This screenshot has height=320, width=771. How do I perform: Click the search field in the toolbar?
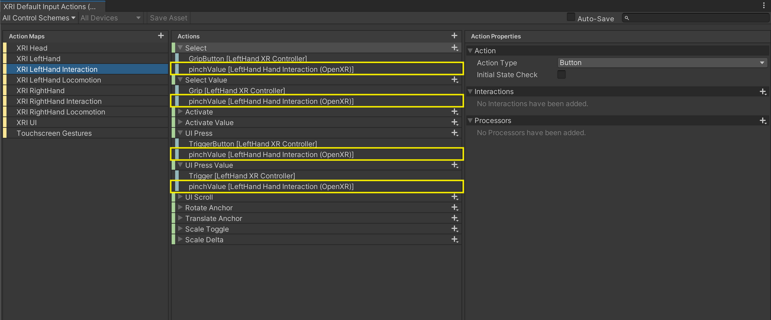pos(697,18)
